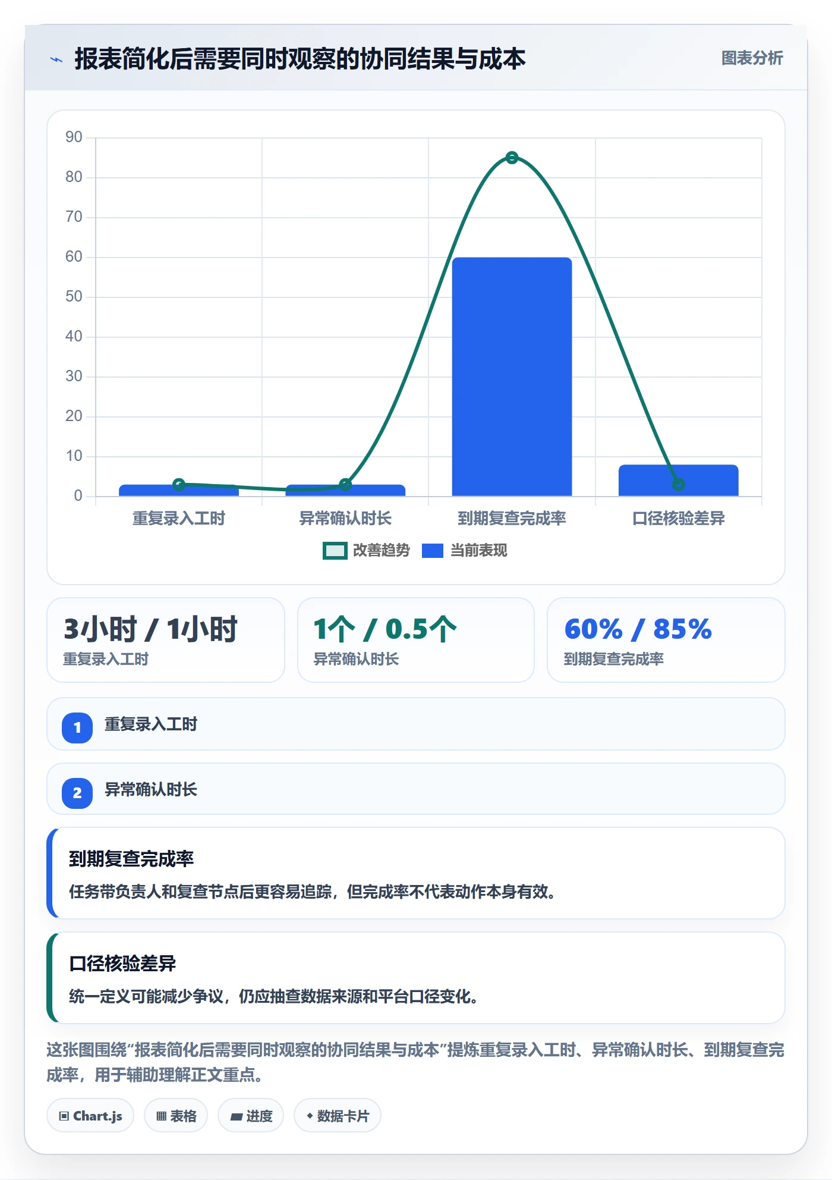832x1180 pixels.
Task: Click the title 报表简化后需要同时观察的协同结果与成本
Action: pos(300,59)
